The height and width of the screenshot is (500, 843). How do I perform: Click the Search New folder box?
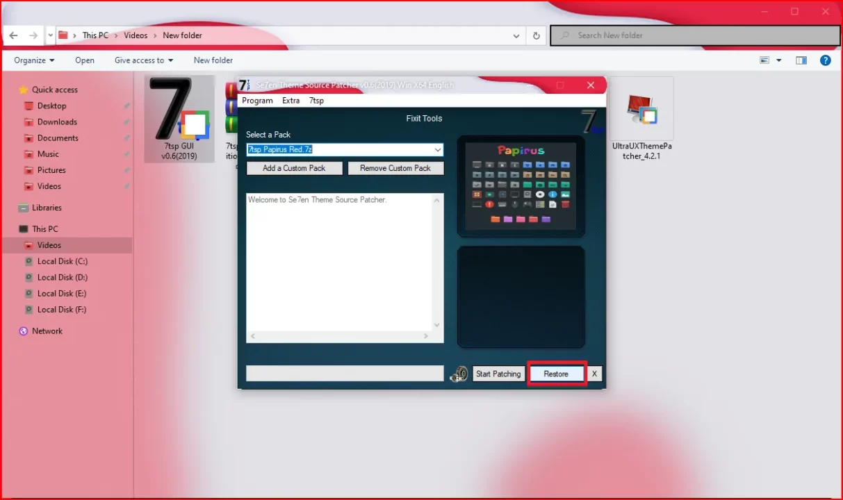click(x=695, y=35)
